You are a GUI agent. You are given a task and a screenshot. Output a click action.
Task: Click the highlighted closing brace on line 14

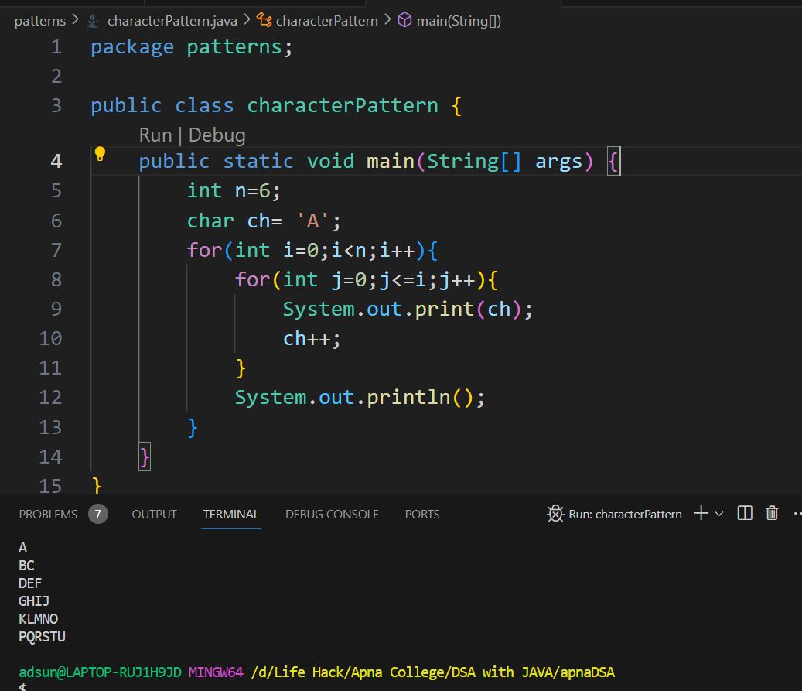click(145, 457)
